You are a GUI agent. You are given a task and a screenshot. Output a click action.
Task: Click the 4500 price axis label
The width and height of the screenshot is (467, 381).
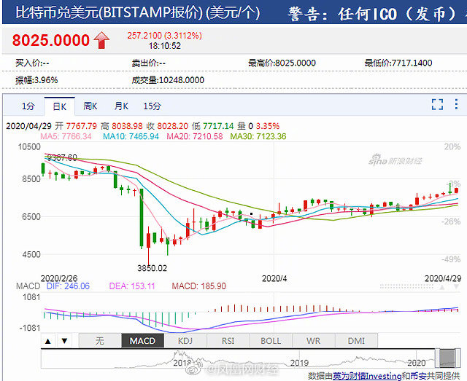31,254
